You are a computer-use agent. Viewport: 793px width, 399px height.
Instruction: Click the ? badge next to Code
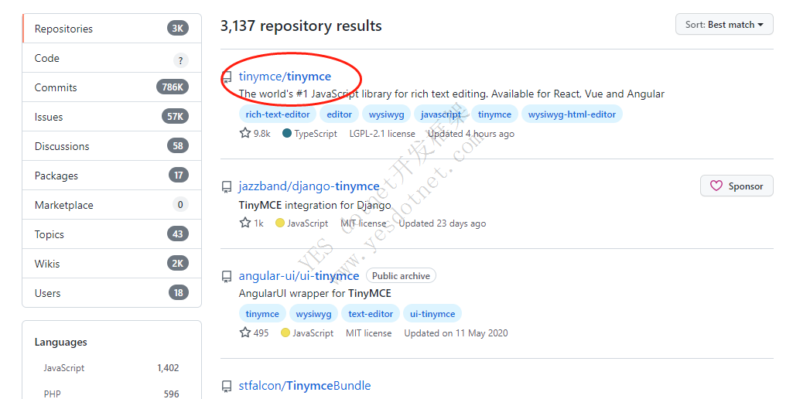pos(180,60)
